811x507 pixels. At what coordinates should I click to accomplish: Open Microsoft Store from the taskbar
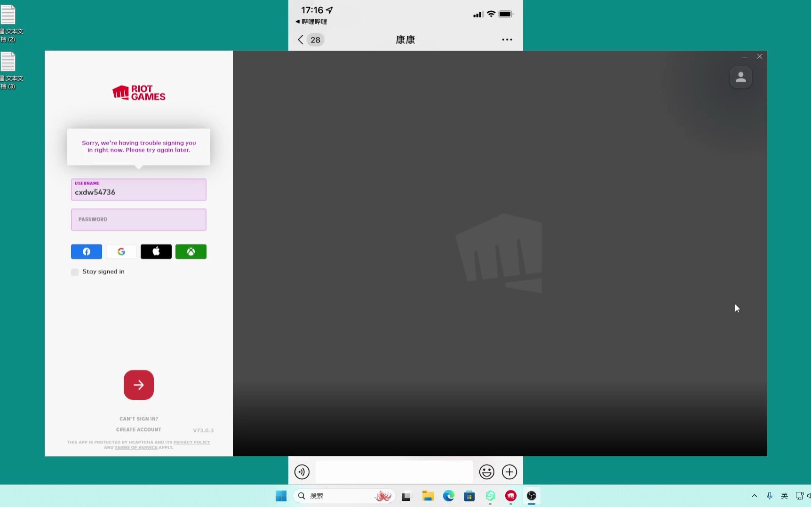(469, 496)
